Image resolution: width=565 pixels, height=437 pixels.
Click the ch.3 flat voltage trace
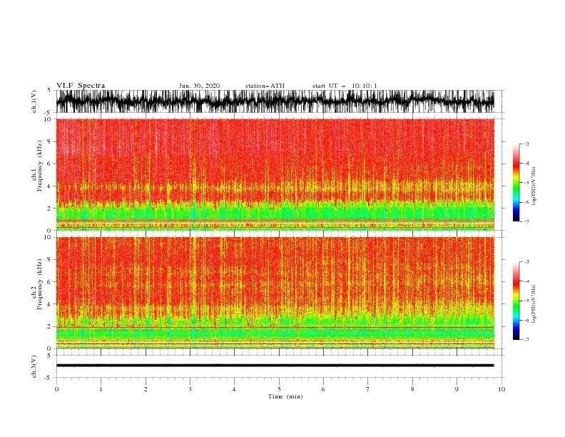click(x=275, y=366)
